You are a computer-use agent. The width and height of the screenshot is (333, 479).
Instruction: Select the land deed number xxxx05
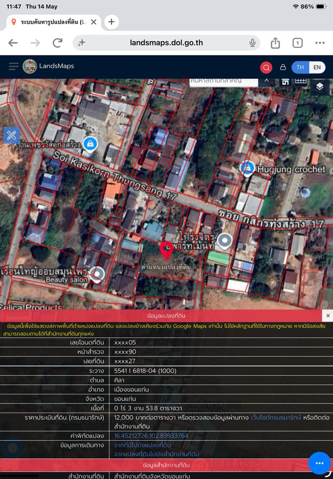pyautogui.click(x=125, y=343)
